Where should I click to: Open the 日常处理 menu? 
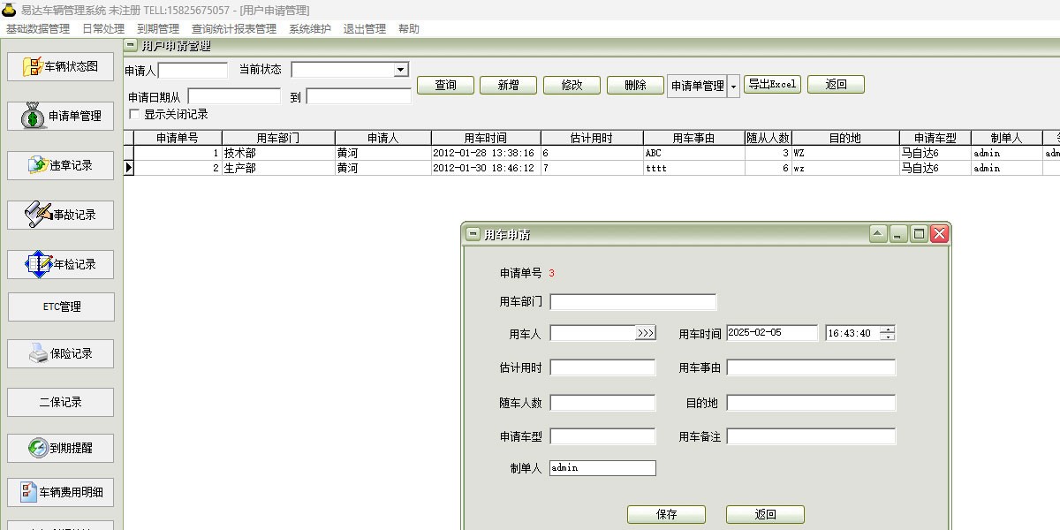103,29
